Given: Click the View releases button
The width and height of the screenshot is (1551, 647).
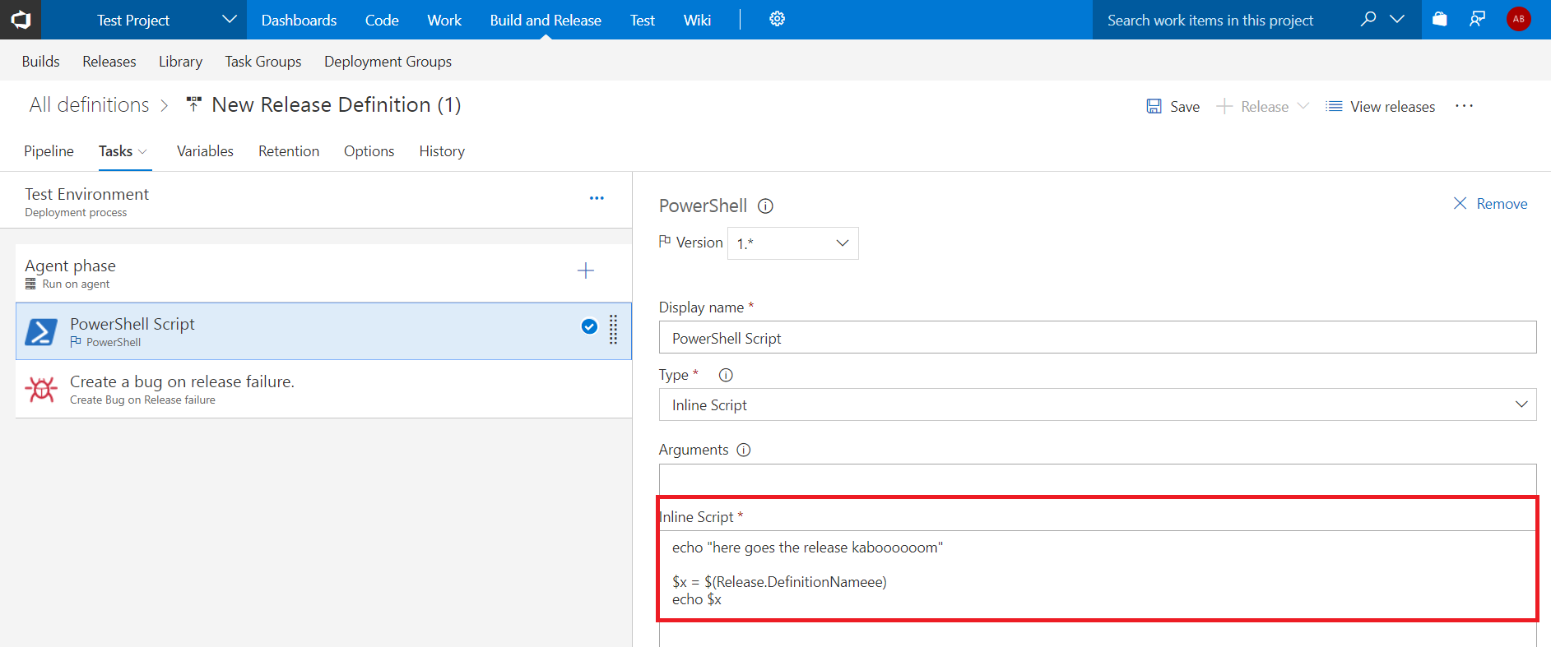Looking at the screenshot, I should tap(1381, 106).
